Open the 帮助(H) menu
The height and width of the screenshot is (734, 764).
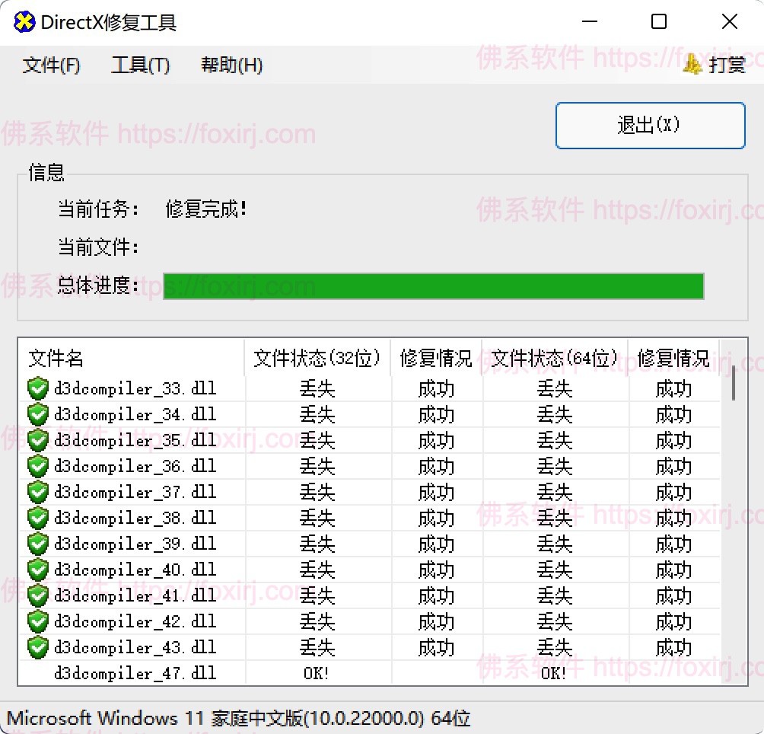231,65
